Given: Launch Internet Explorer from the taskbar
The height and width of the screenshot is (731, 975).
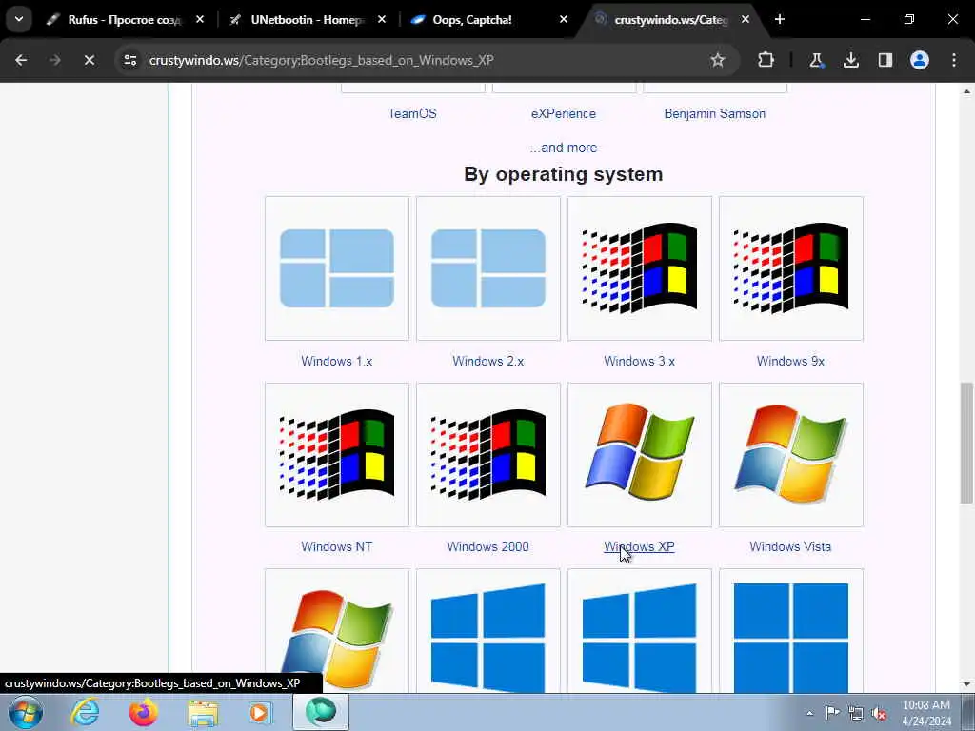Looking at the screenshot, I should [85, 712].
